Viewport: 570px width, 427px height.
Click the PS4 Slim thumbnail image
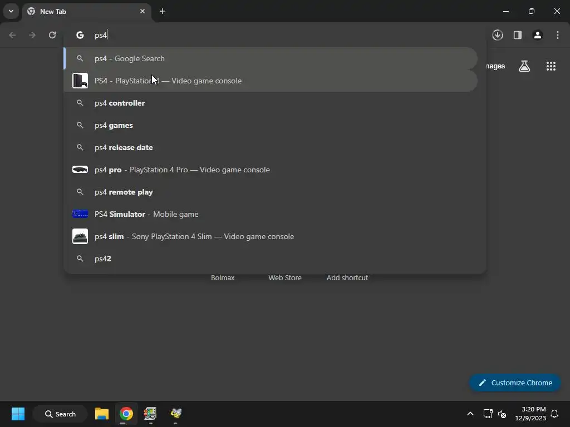[x=80, y=236]
